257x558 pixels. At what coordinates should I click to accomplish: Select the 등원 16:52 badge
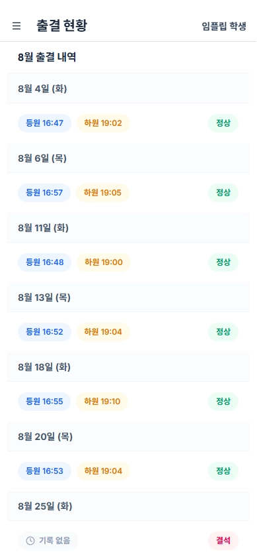[45, 332]
